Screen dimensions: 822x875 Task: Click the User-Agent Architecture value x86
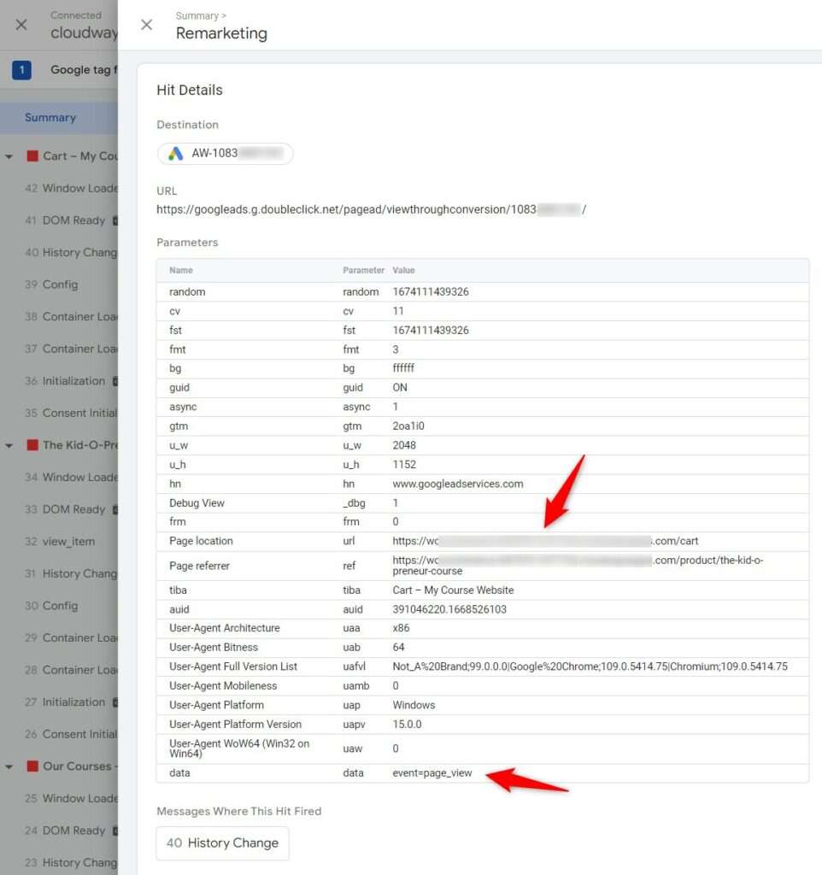click(x=401, y=628)
